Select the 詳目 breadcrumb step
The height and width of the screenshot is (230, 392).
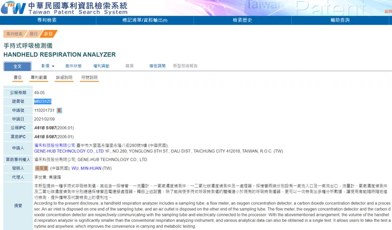click(48, 34)
